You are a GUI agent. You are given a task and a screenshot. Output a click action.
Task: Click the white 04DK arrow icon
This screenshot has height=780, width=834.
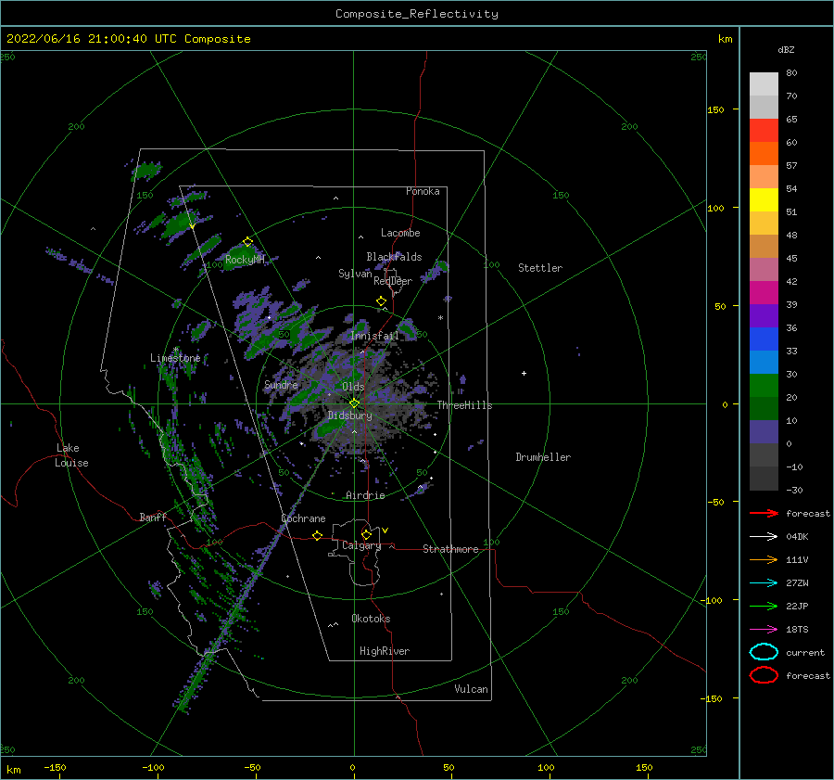[x=764, y=536]
